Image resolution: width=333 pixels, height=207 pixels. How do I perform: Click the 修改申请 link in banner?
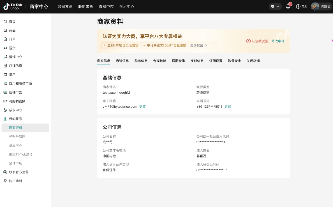point(278,41)
